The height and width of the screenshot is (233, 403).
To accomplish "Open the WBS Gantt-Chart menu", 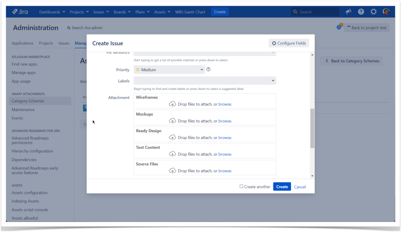I will coord(190,11).
